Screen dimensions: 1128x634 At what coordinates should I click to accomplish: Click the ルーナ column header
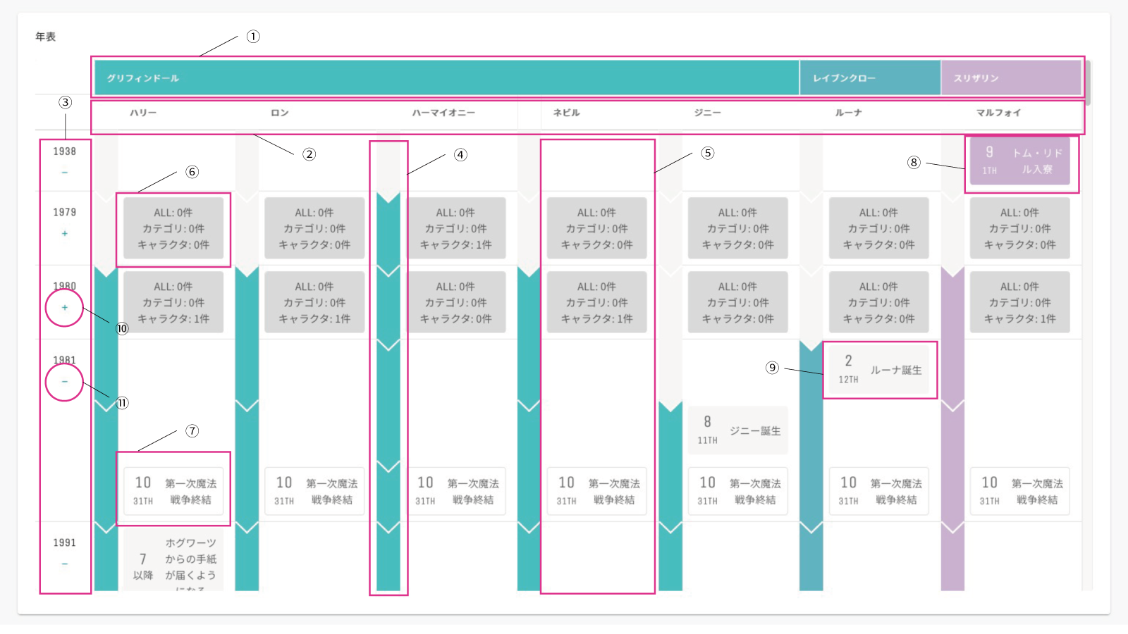849,113
